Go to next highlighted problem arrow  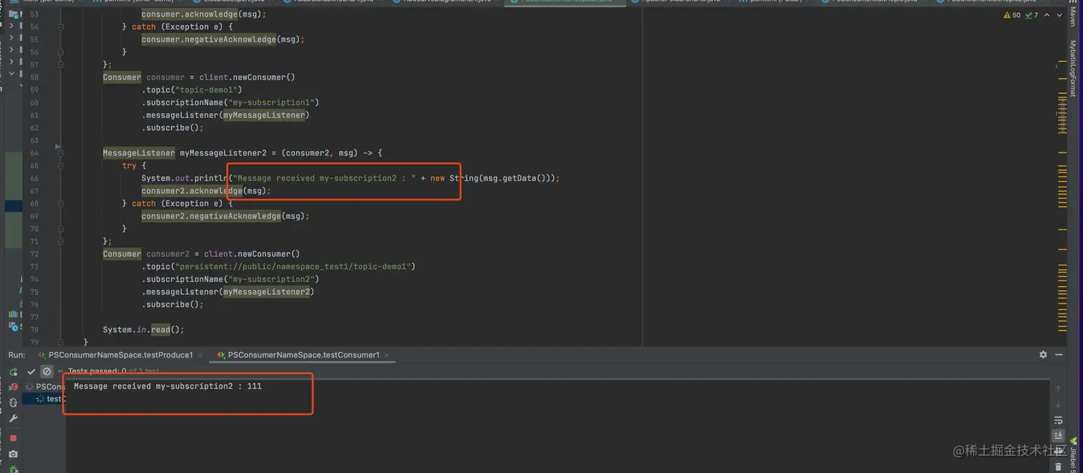[x=1059, y=15]
